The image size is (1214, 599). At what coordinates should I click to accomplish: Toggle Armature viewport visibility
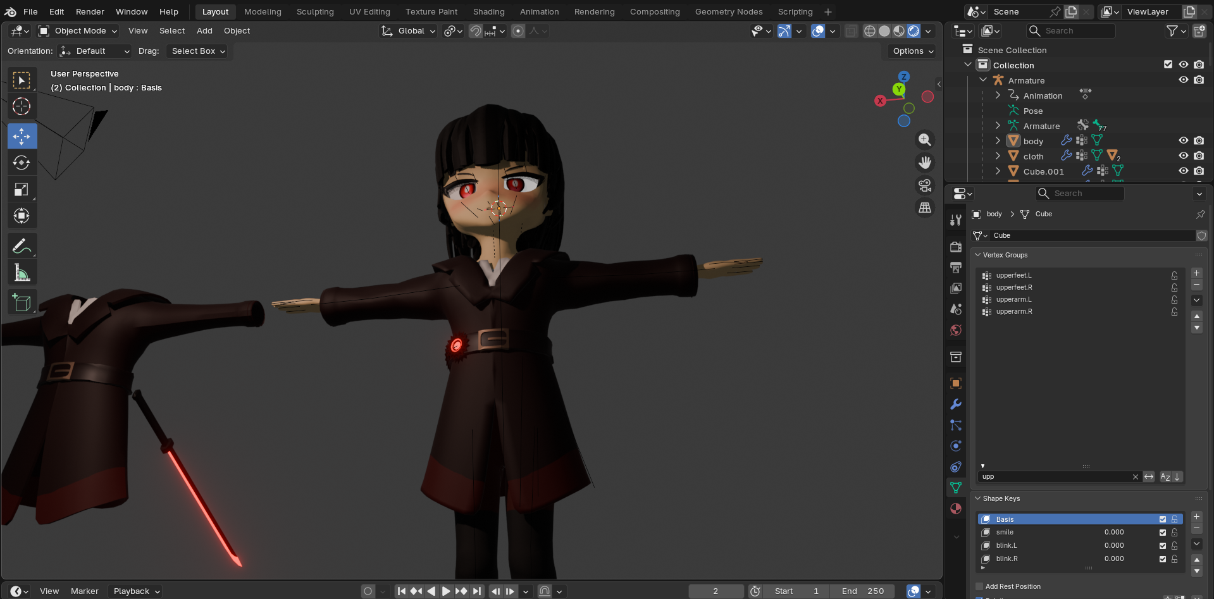[x=1184, y=80]
